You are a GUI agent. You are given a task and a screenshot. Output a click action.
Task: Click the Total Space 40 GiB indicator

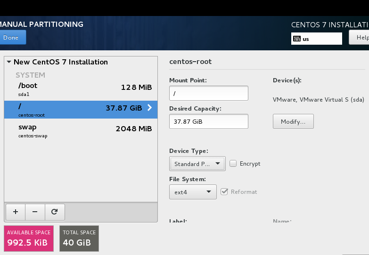click(x=79, y=239)
